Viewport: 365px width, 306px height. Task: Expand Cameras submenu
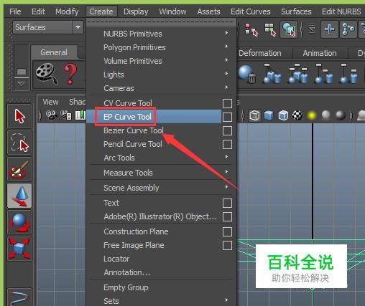click(161, 88)
